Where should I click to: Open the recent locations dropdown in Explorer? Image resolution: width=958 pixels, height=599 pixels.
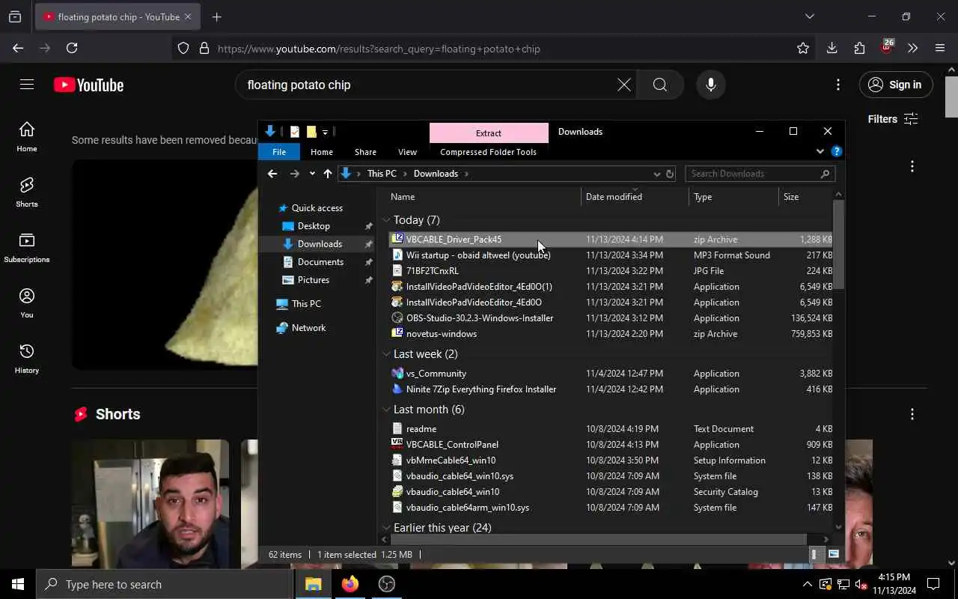[x=312, y=174]
